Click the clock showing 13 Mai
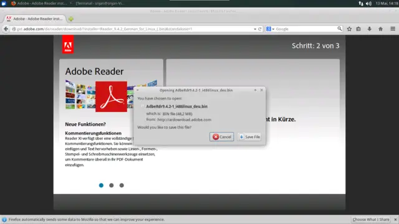The width and height of the screenshot is (399, 224). pos(387,4)
